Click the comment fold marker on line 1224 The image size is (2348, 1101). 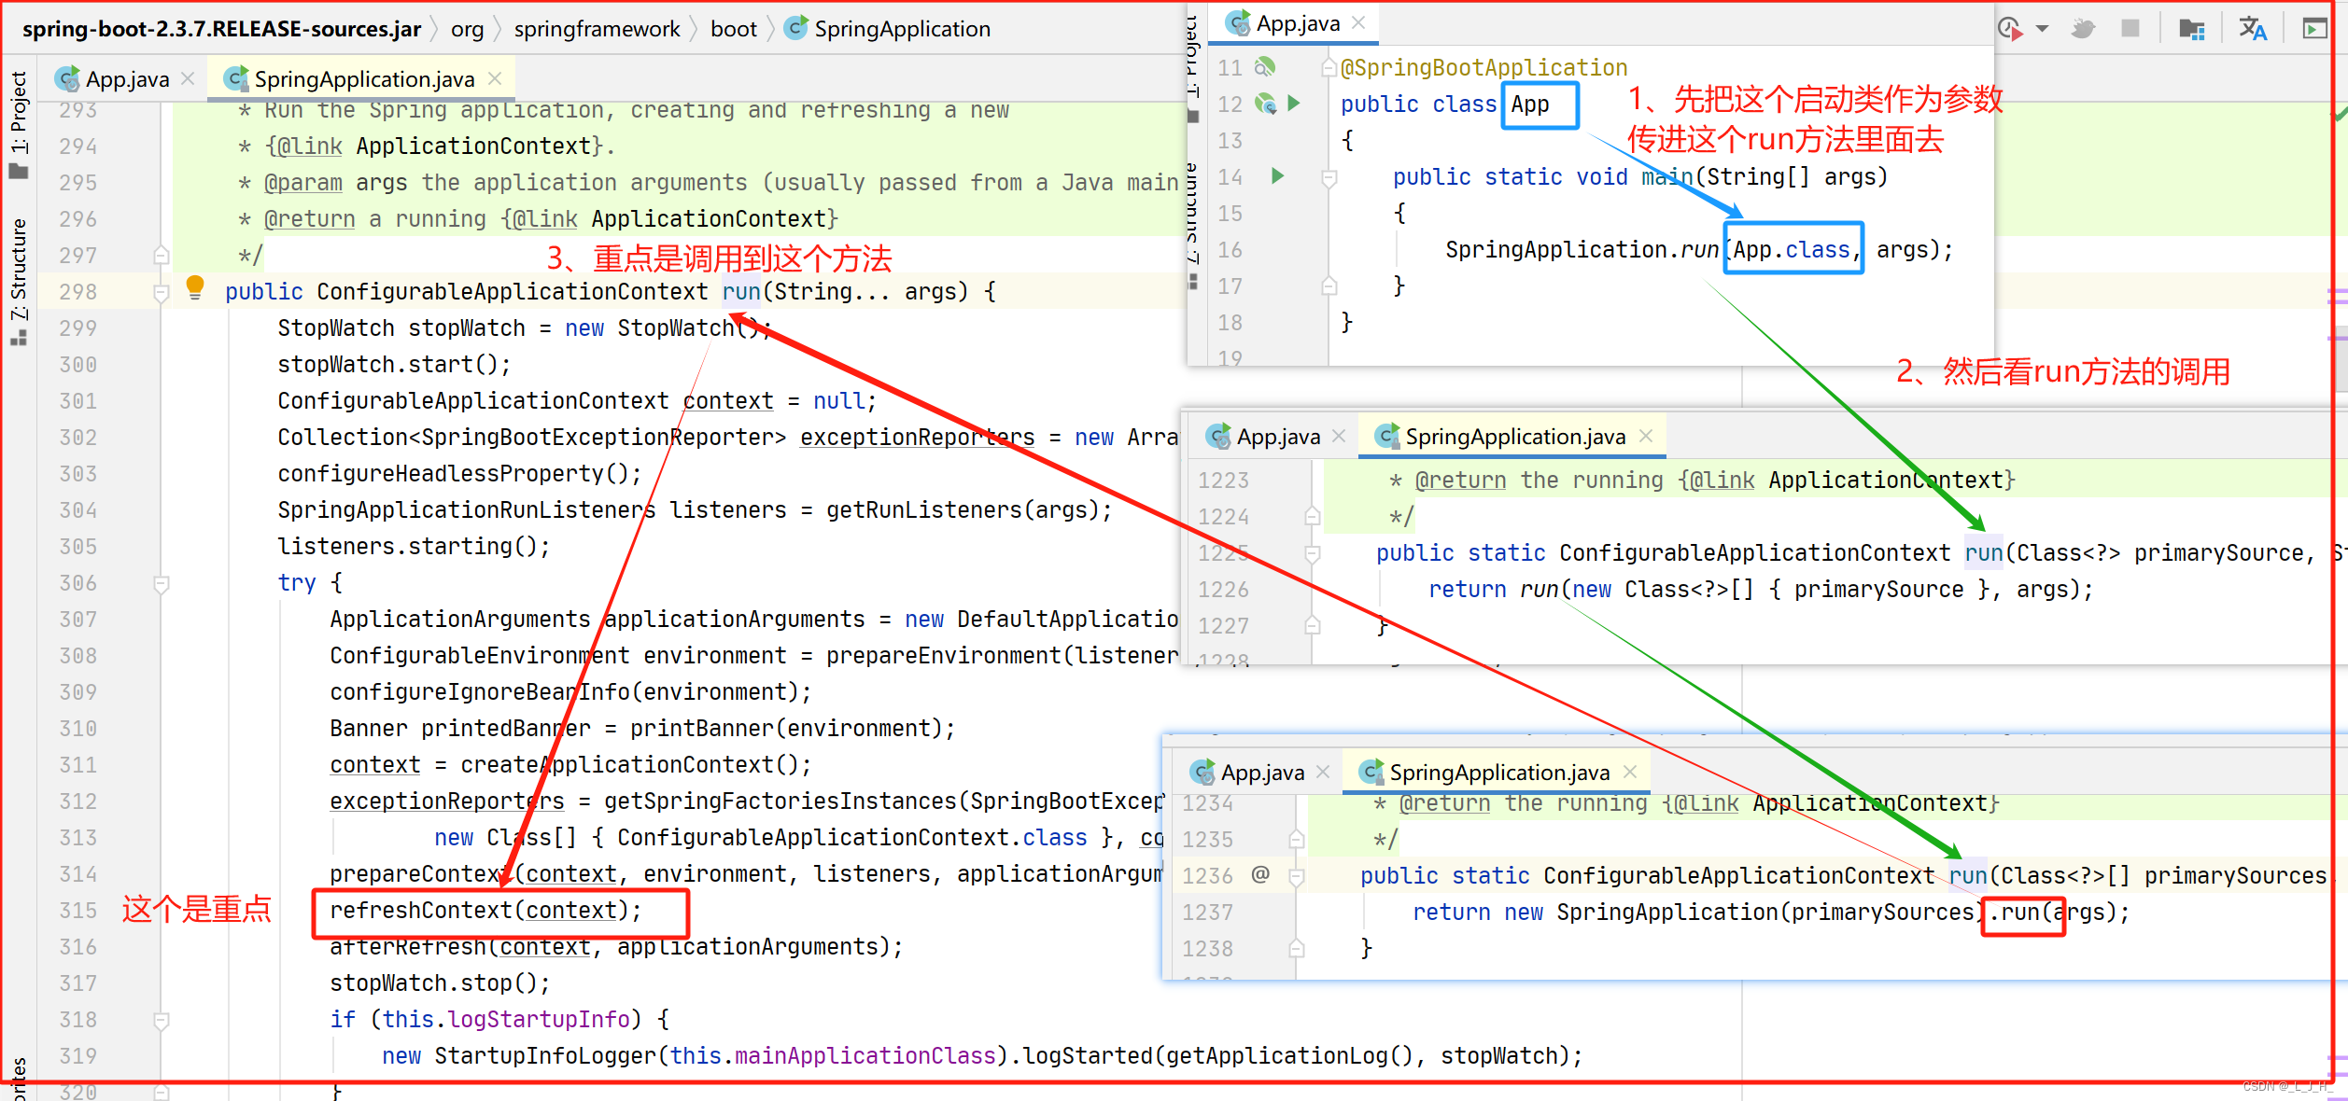(1312, 515)
